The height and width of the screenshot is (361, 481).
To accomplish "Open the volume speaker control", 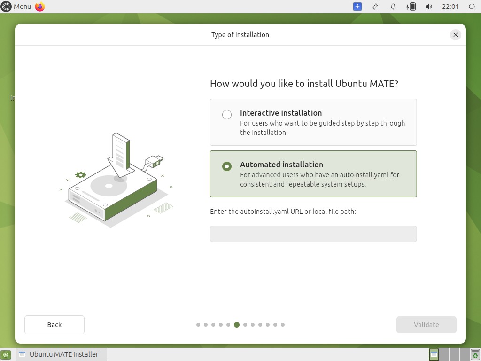I will click(x=428, y=7).
